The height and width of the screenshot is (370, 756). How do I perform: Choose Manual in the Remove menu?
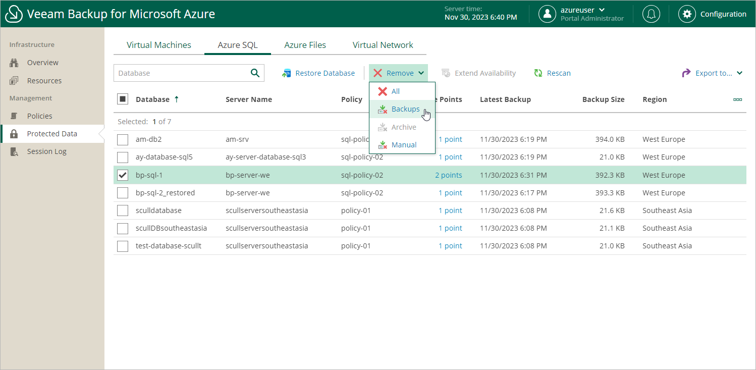point(402,145)
